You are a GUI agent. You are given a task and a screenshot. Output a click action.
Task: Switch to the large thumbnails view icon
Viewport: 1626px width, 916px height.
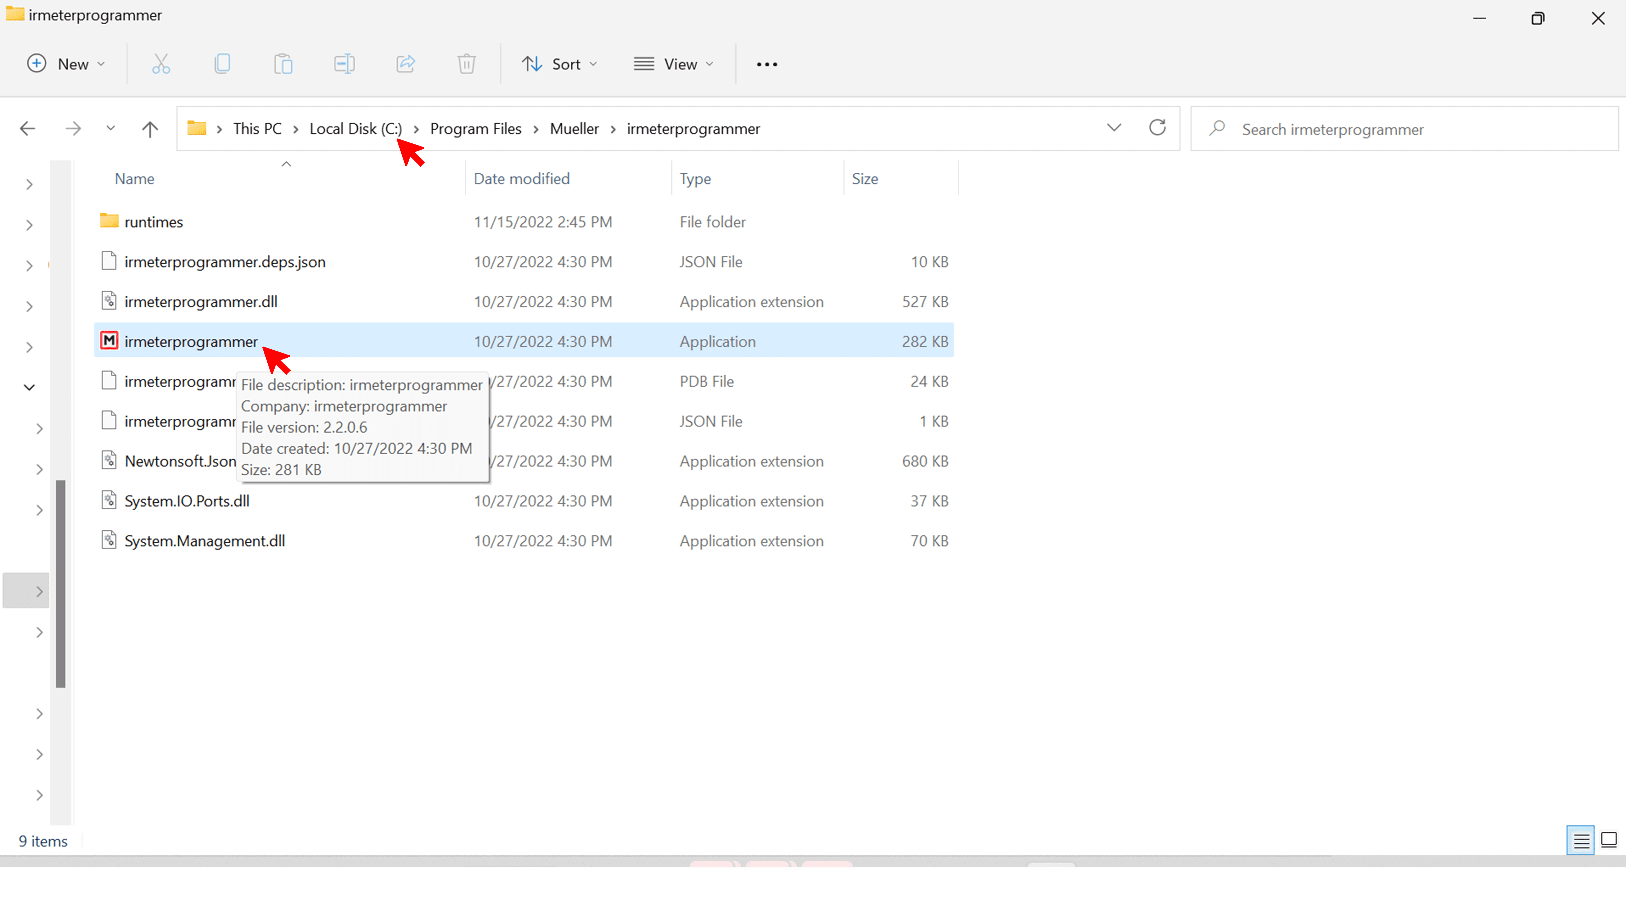coord(1609,840)
